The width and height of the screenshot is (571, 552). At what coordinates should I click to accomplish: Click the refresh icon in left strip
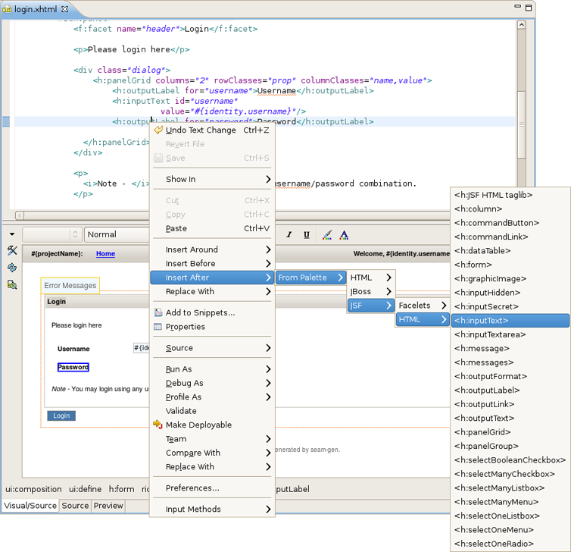(x=12, y=268)
